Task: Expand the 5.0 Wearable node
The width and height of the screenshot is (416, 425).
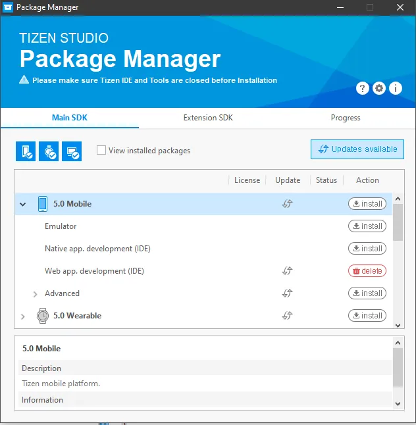Action: 23,316
